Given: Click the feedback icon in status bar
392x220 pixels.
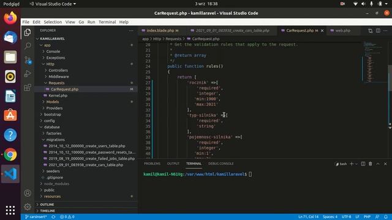Looking at the screenshot, I should (x=377, y=217).
